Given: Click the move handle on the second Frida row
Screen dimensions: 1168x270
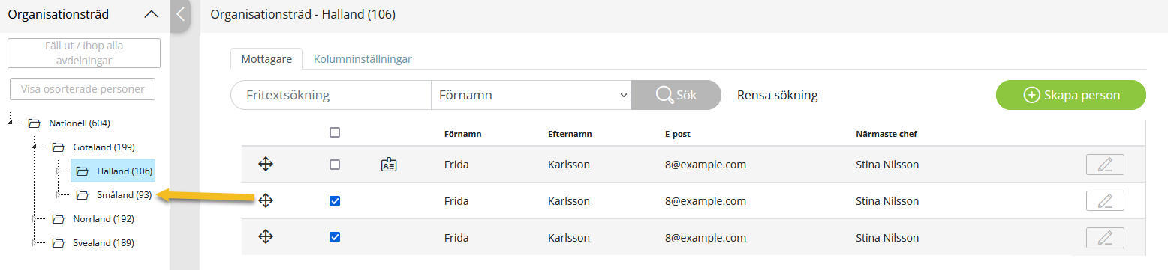Looking at the screenshot, I should point(265,200).
